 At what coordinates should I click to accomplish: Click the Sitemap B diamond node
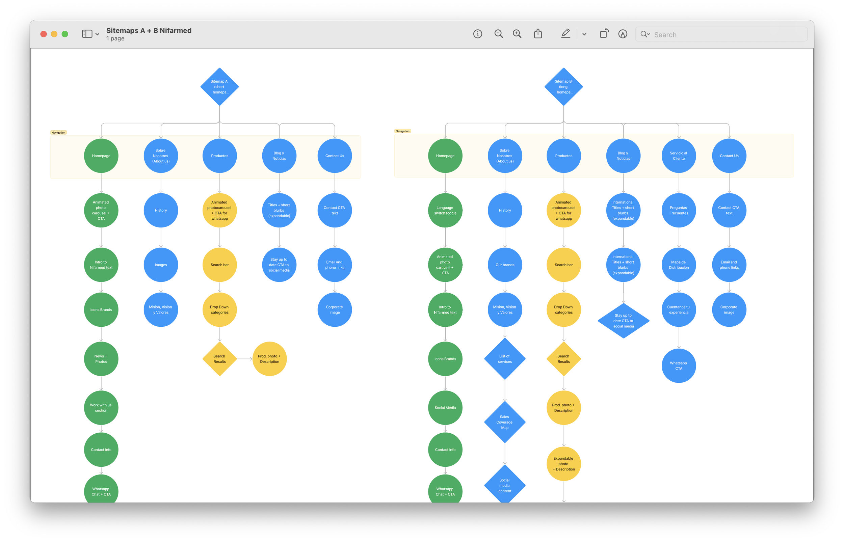pyautogui.click(x=563, y=87)
